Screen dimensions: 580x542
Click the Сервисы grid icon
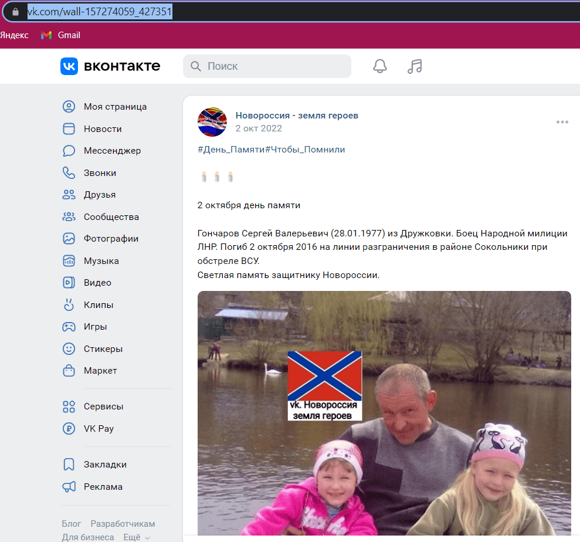click(69, 406)
